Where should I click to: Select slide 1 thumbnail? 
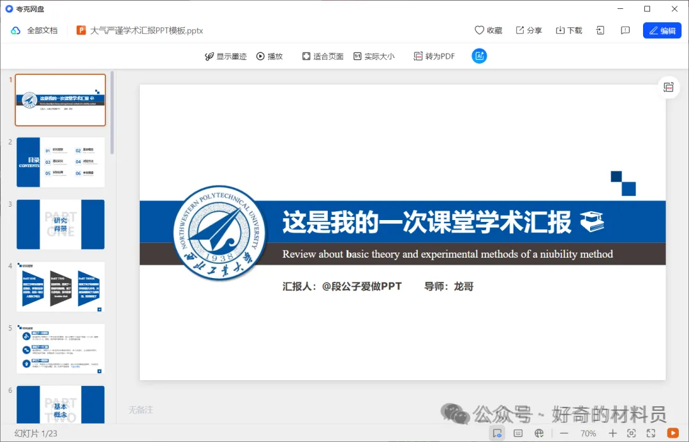tap(61, 100)
